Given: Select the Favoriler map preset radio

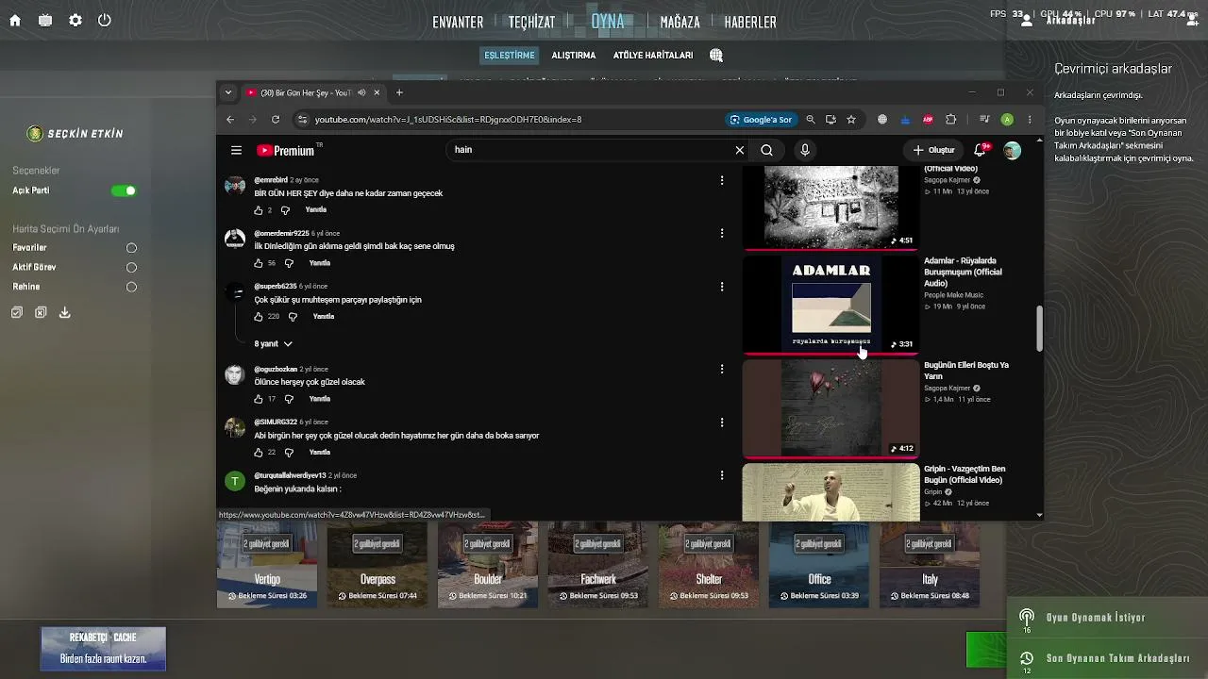Looking at the screenshot, I should (x=131, y=248).
